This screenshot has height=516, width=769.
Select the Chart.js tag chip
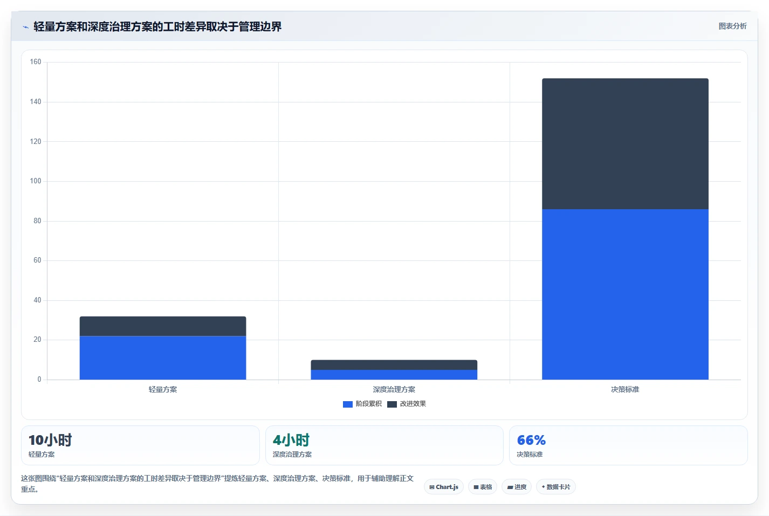[444, 487]
